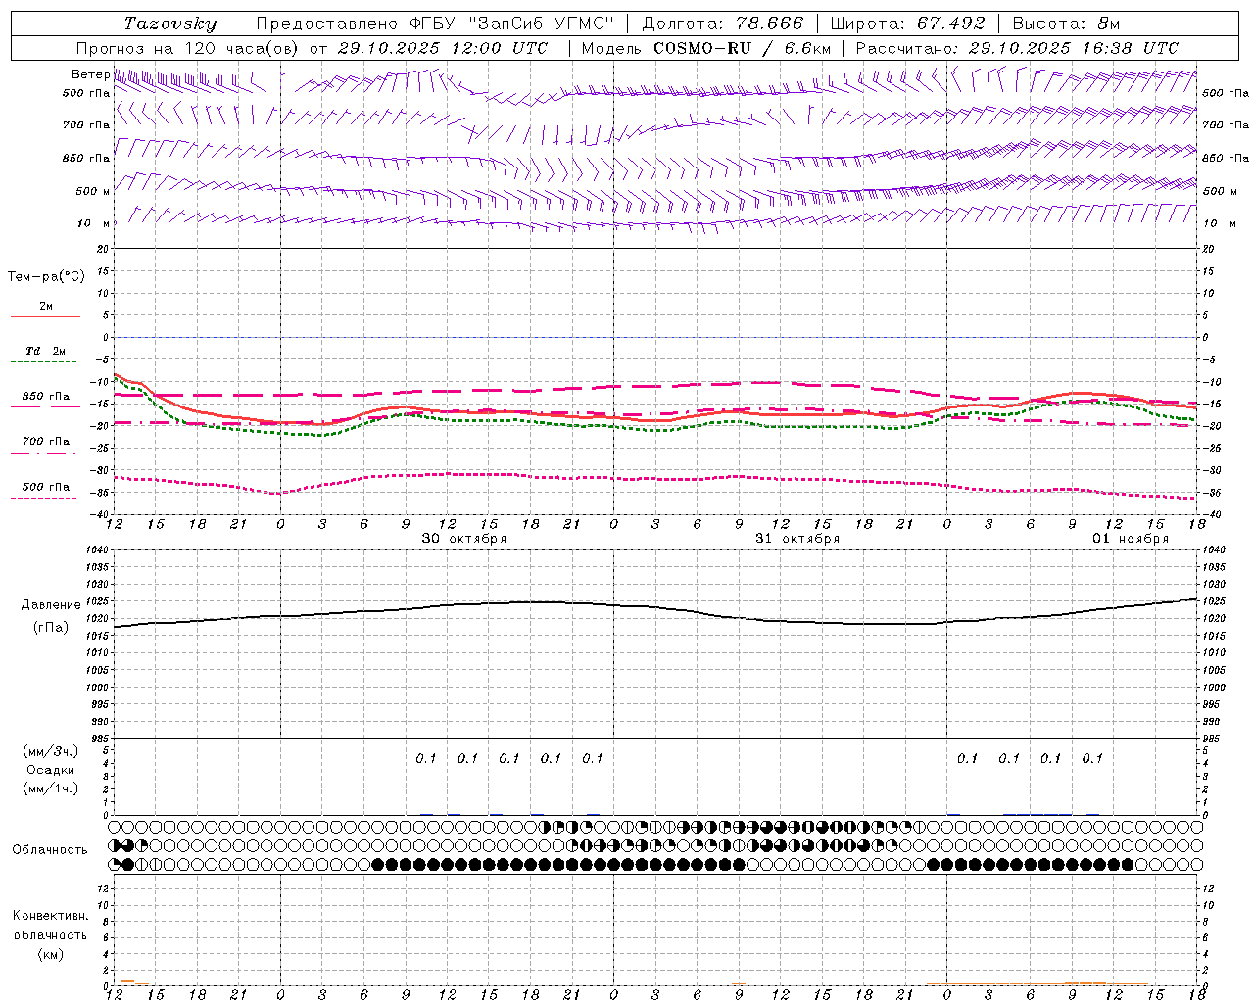Click the Долгота: 78.666 value
This screenshot has width=1254, height=1003.
[x=722, y=24]
